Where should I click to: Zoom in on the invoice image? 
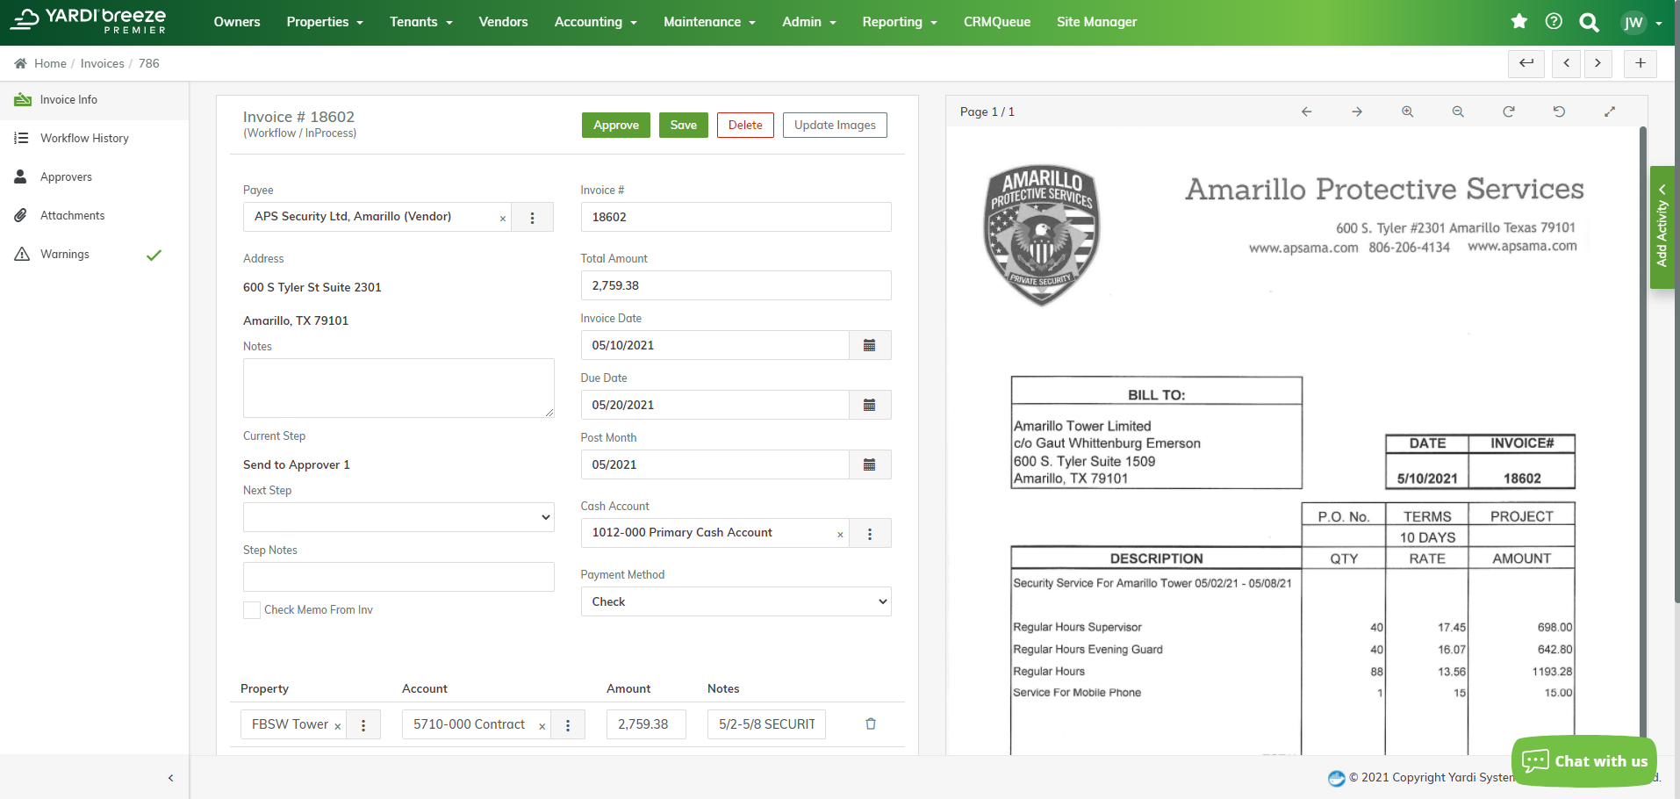[1407, 112]
